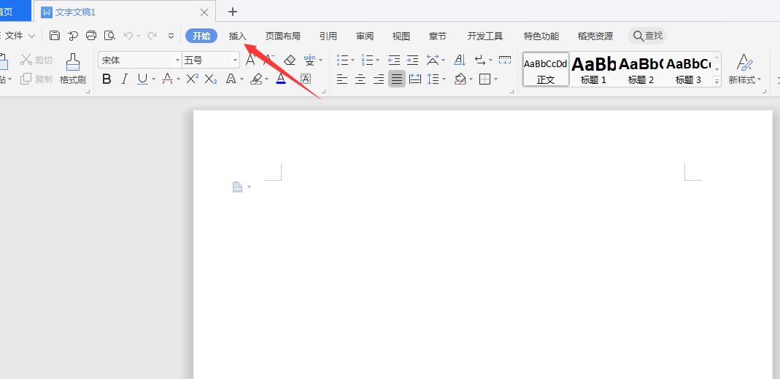Add a new document tab with plus
Viewport: 780px width, 379px height.
[232, 12]
